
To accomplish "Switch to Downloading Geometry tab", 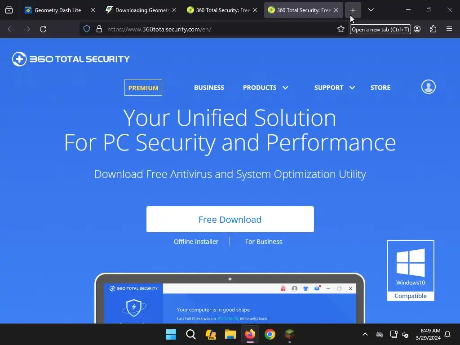I will (141, 10).
